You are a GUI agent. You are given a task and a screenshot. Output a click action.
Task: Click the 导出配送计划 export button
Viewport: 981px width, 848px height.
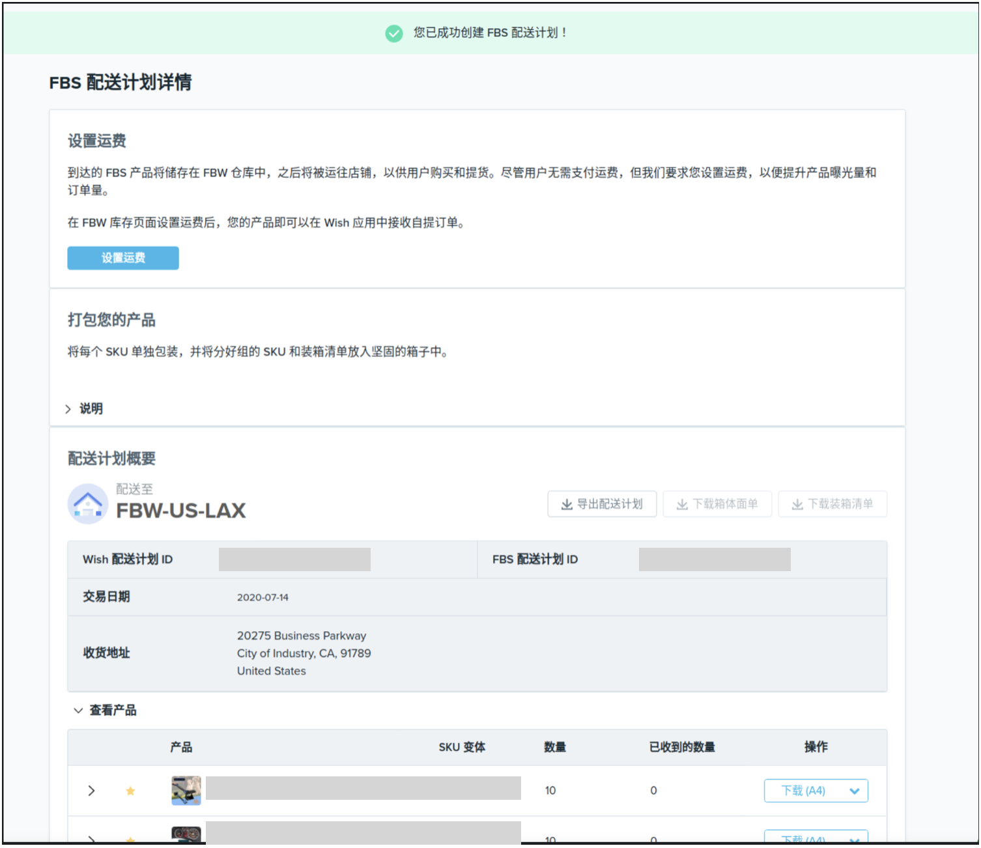(x=602, y=504)
